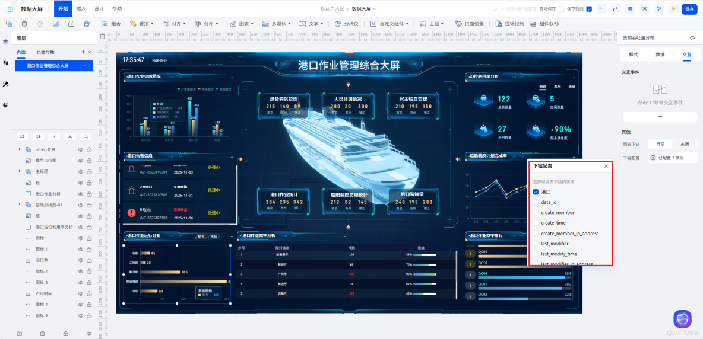Switch to the 页面母版 tab
Image resolution: width=703 pixels, height=339 pixels.
pyautogui.click(x=46, y=52)
